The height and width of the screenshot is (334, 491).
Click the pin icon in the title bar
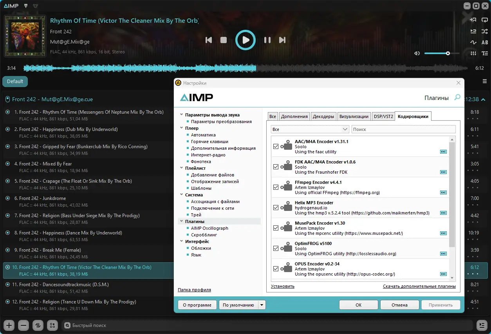coord(26,6)
